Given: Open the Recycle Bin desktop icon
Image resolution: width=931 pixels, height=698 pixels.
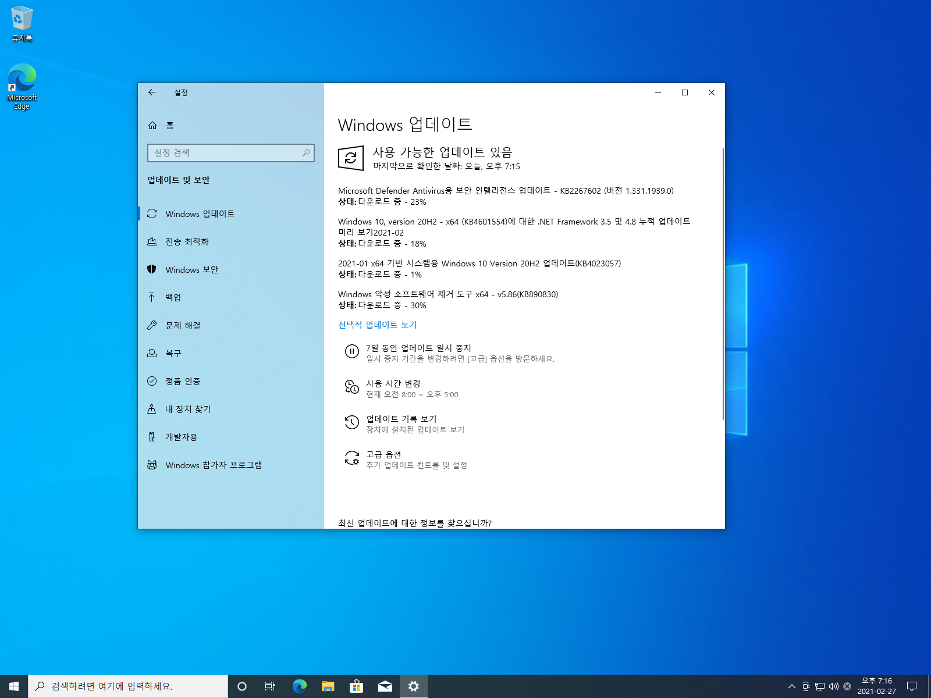Looking at the screenshot, I should point(22,24).
